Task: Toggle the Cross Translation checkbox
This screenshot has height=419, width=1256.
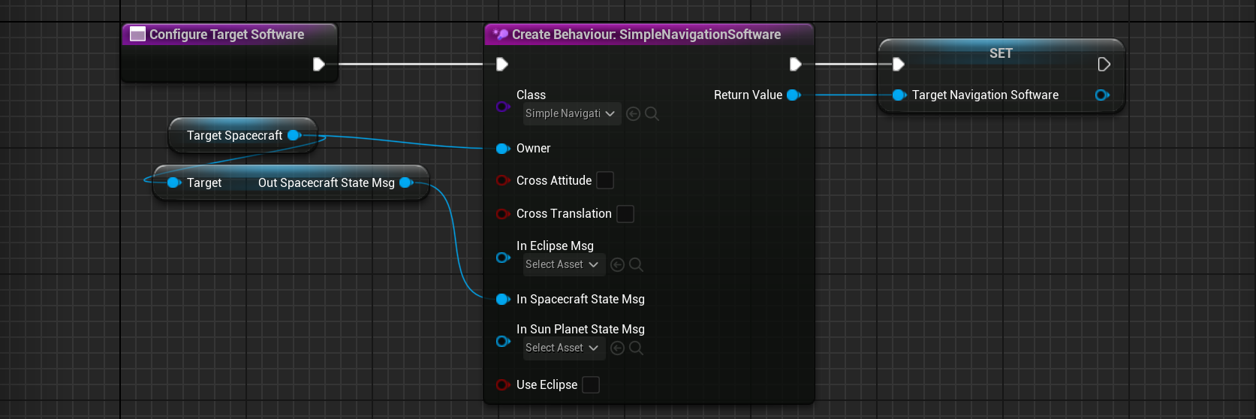Action: [x=625, y=214]
